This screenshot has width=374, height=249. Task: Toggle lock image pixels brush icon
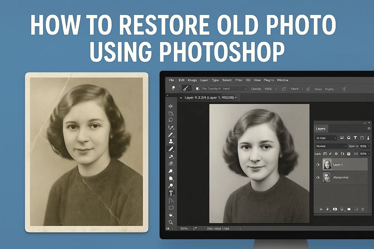point(330,154)
